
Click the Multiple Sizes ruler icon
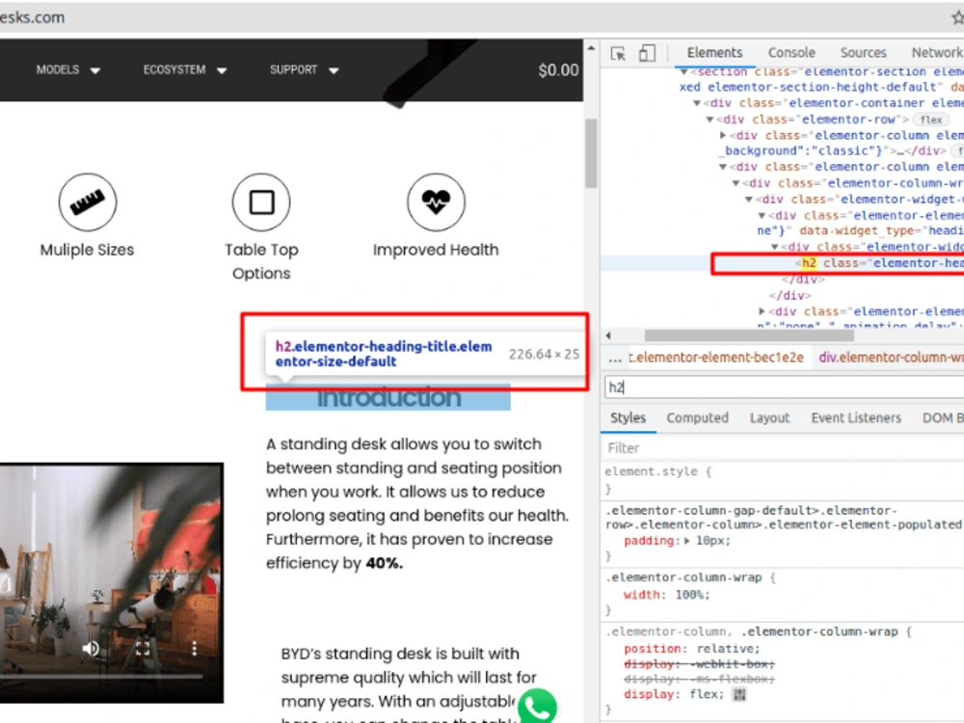[88, 202]
